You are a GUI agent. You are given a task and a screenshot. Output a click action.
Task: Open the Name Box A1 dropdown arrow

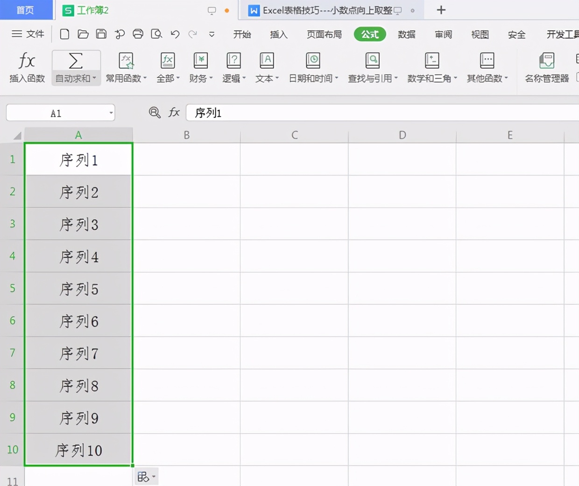(x=111, y=113)
